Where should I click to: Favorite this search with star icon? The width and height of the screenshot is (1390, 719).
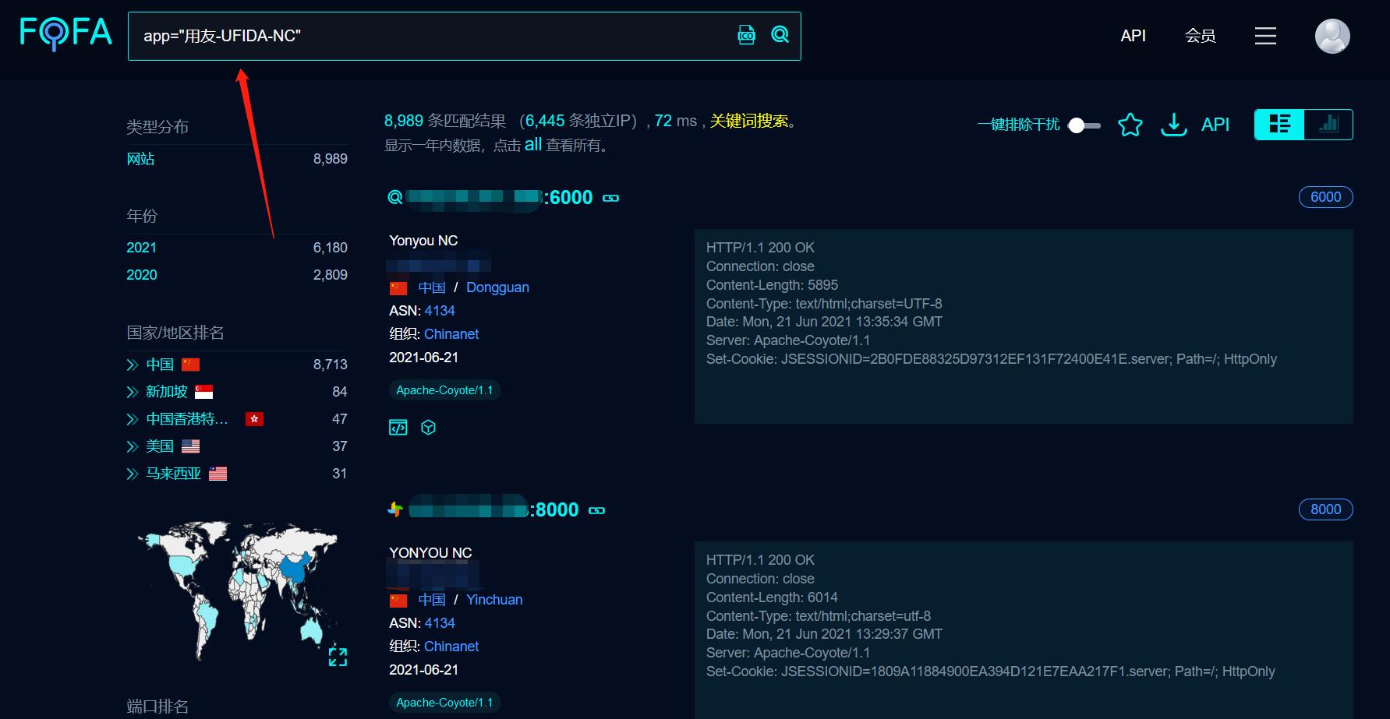(x=1130, y=125)
